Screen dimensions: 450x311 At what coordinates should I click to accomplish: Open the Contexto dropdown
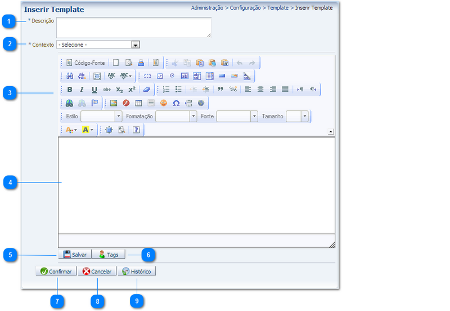[x=135, y=45]
